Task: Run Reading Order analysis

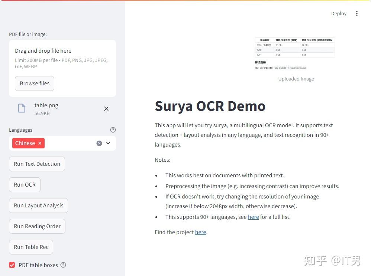Action: [x=37, y=226]
